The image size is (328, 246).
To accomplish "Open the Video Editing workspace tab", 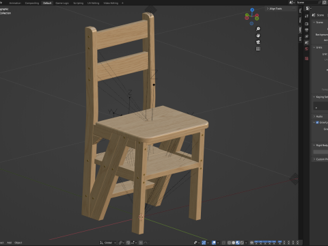I will (111, 3).
